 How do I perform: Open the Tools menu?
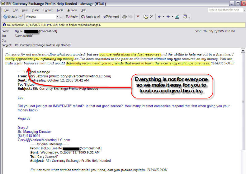pos(60,10)
